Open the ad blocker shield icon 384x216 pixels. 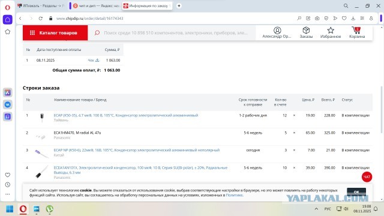coord(326,19)
